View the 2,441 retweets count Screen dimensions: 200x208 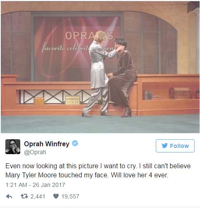(38, 196)
